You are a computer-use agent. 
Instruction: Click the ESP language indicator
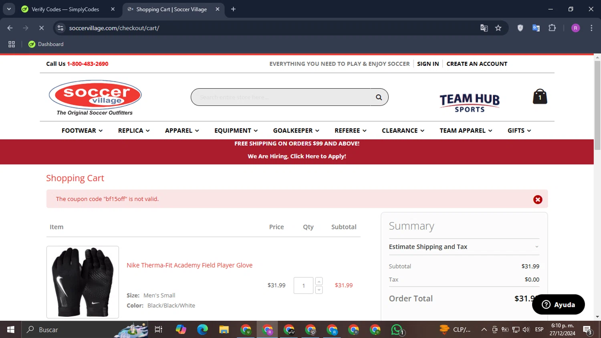539,330
